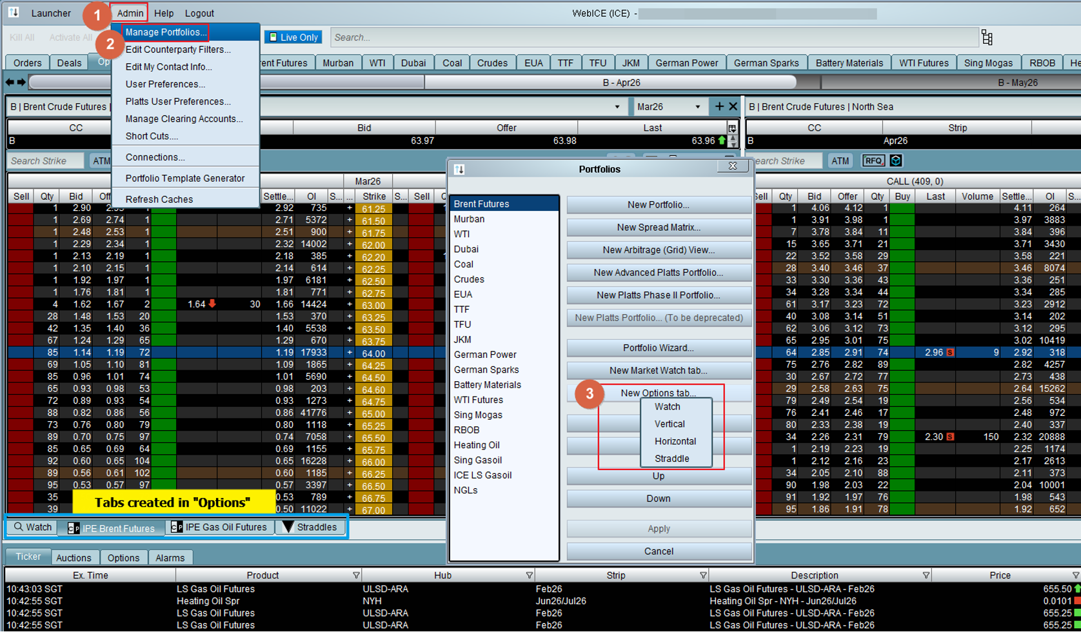This screenshot has width=1081, height=632.
Task: Open the filter funnel on Product column
Action: point(355,575)
